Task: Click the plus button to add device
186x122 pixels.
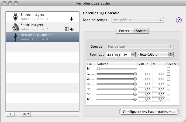Action: (x=10, y=114)
